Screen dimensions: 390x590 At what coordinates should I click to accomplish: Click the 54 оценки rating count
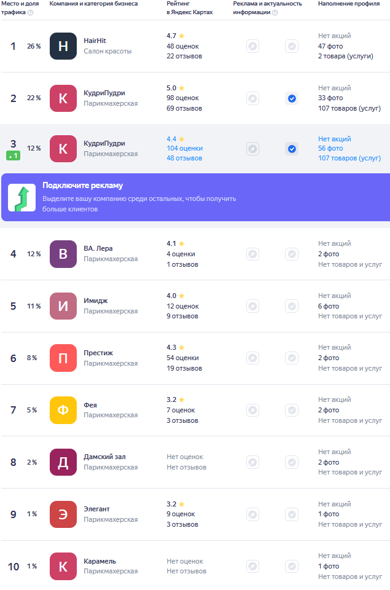[183, 358]
